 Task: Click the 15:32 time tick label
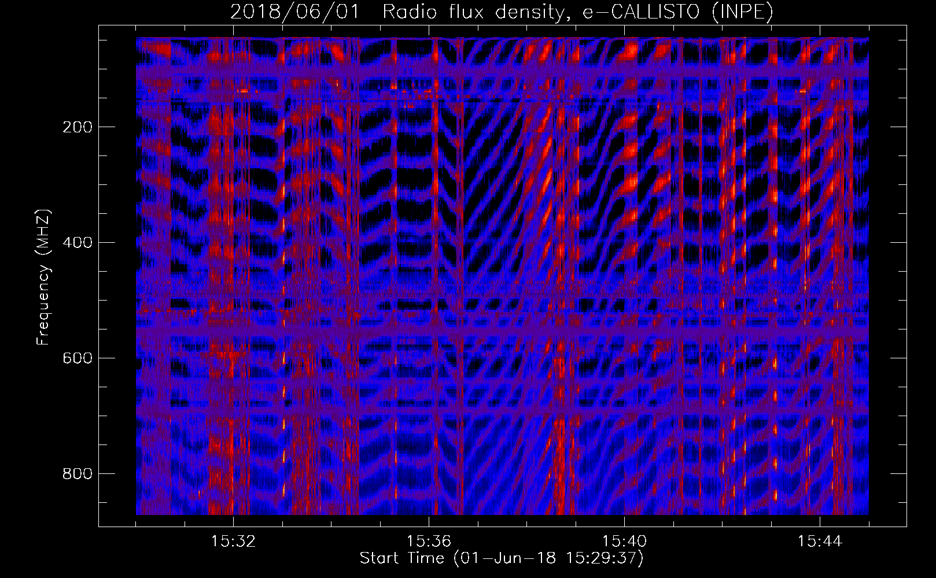(x=233, y=542)
